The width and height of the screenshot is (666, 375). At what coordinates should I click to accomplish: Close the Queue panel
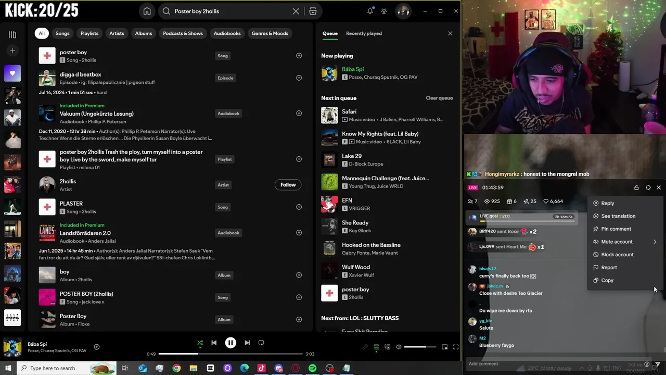pos(450,33)
